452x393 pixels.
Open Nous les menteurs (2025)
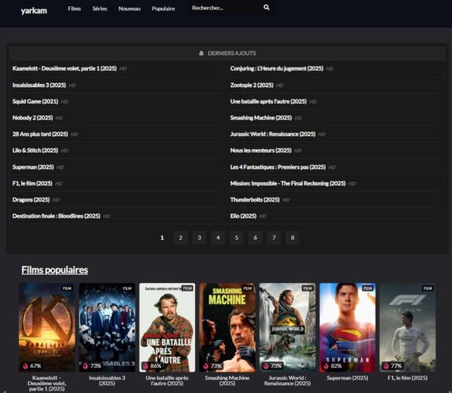click(261, 150)
